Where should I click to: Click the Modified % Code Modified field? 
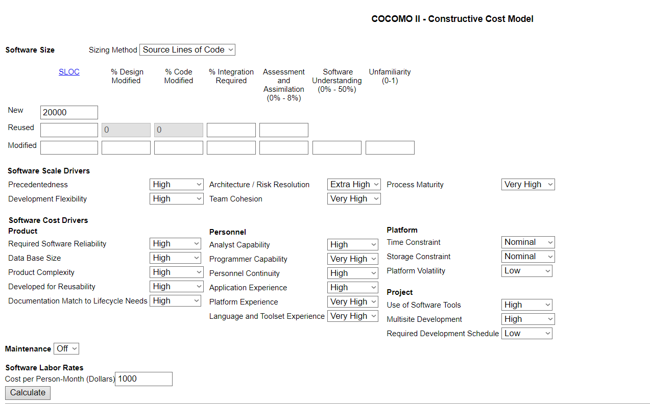click(x=179, y=147)
